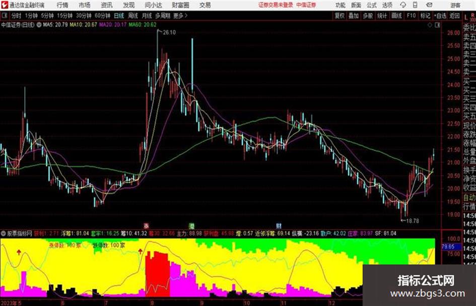
Task: Toggle 自选 watchlist for this stock
Action: (x=440, y=16)
